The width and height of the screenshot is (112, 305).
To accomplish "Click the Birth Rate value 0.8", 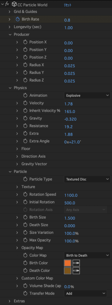I will (67, 20).
